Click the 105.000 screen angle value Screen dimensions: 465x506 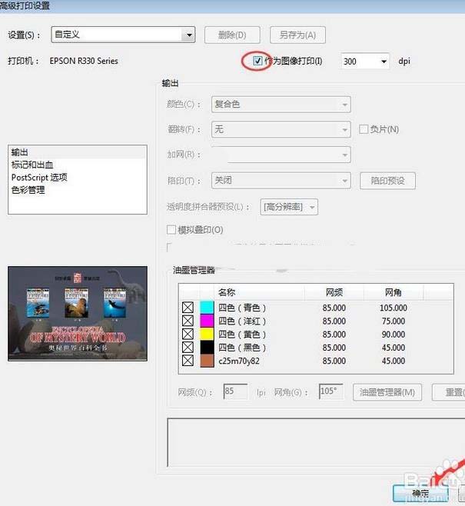coord(393,308)
